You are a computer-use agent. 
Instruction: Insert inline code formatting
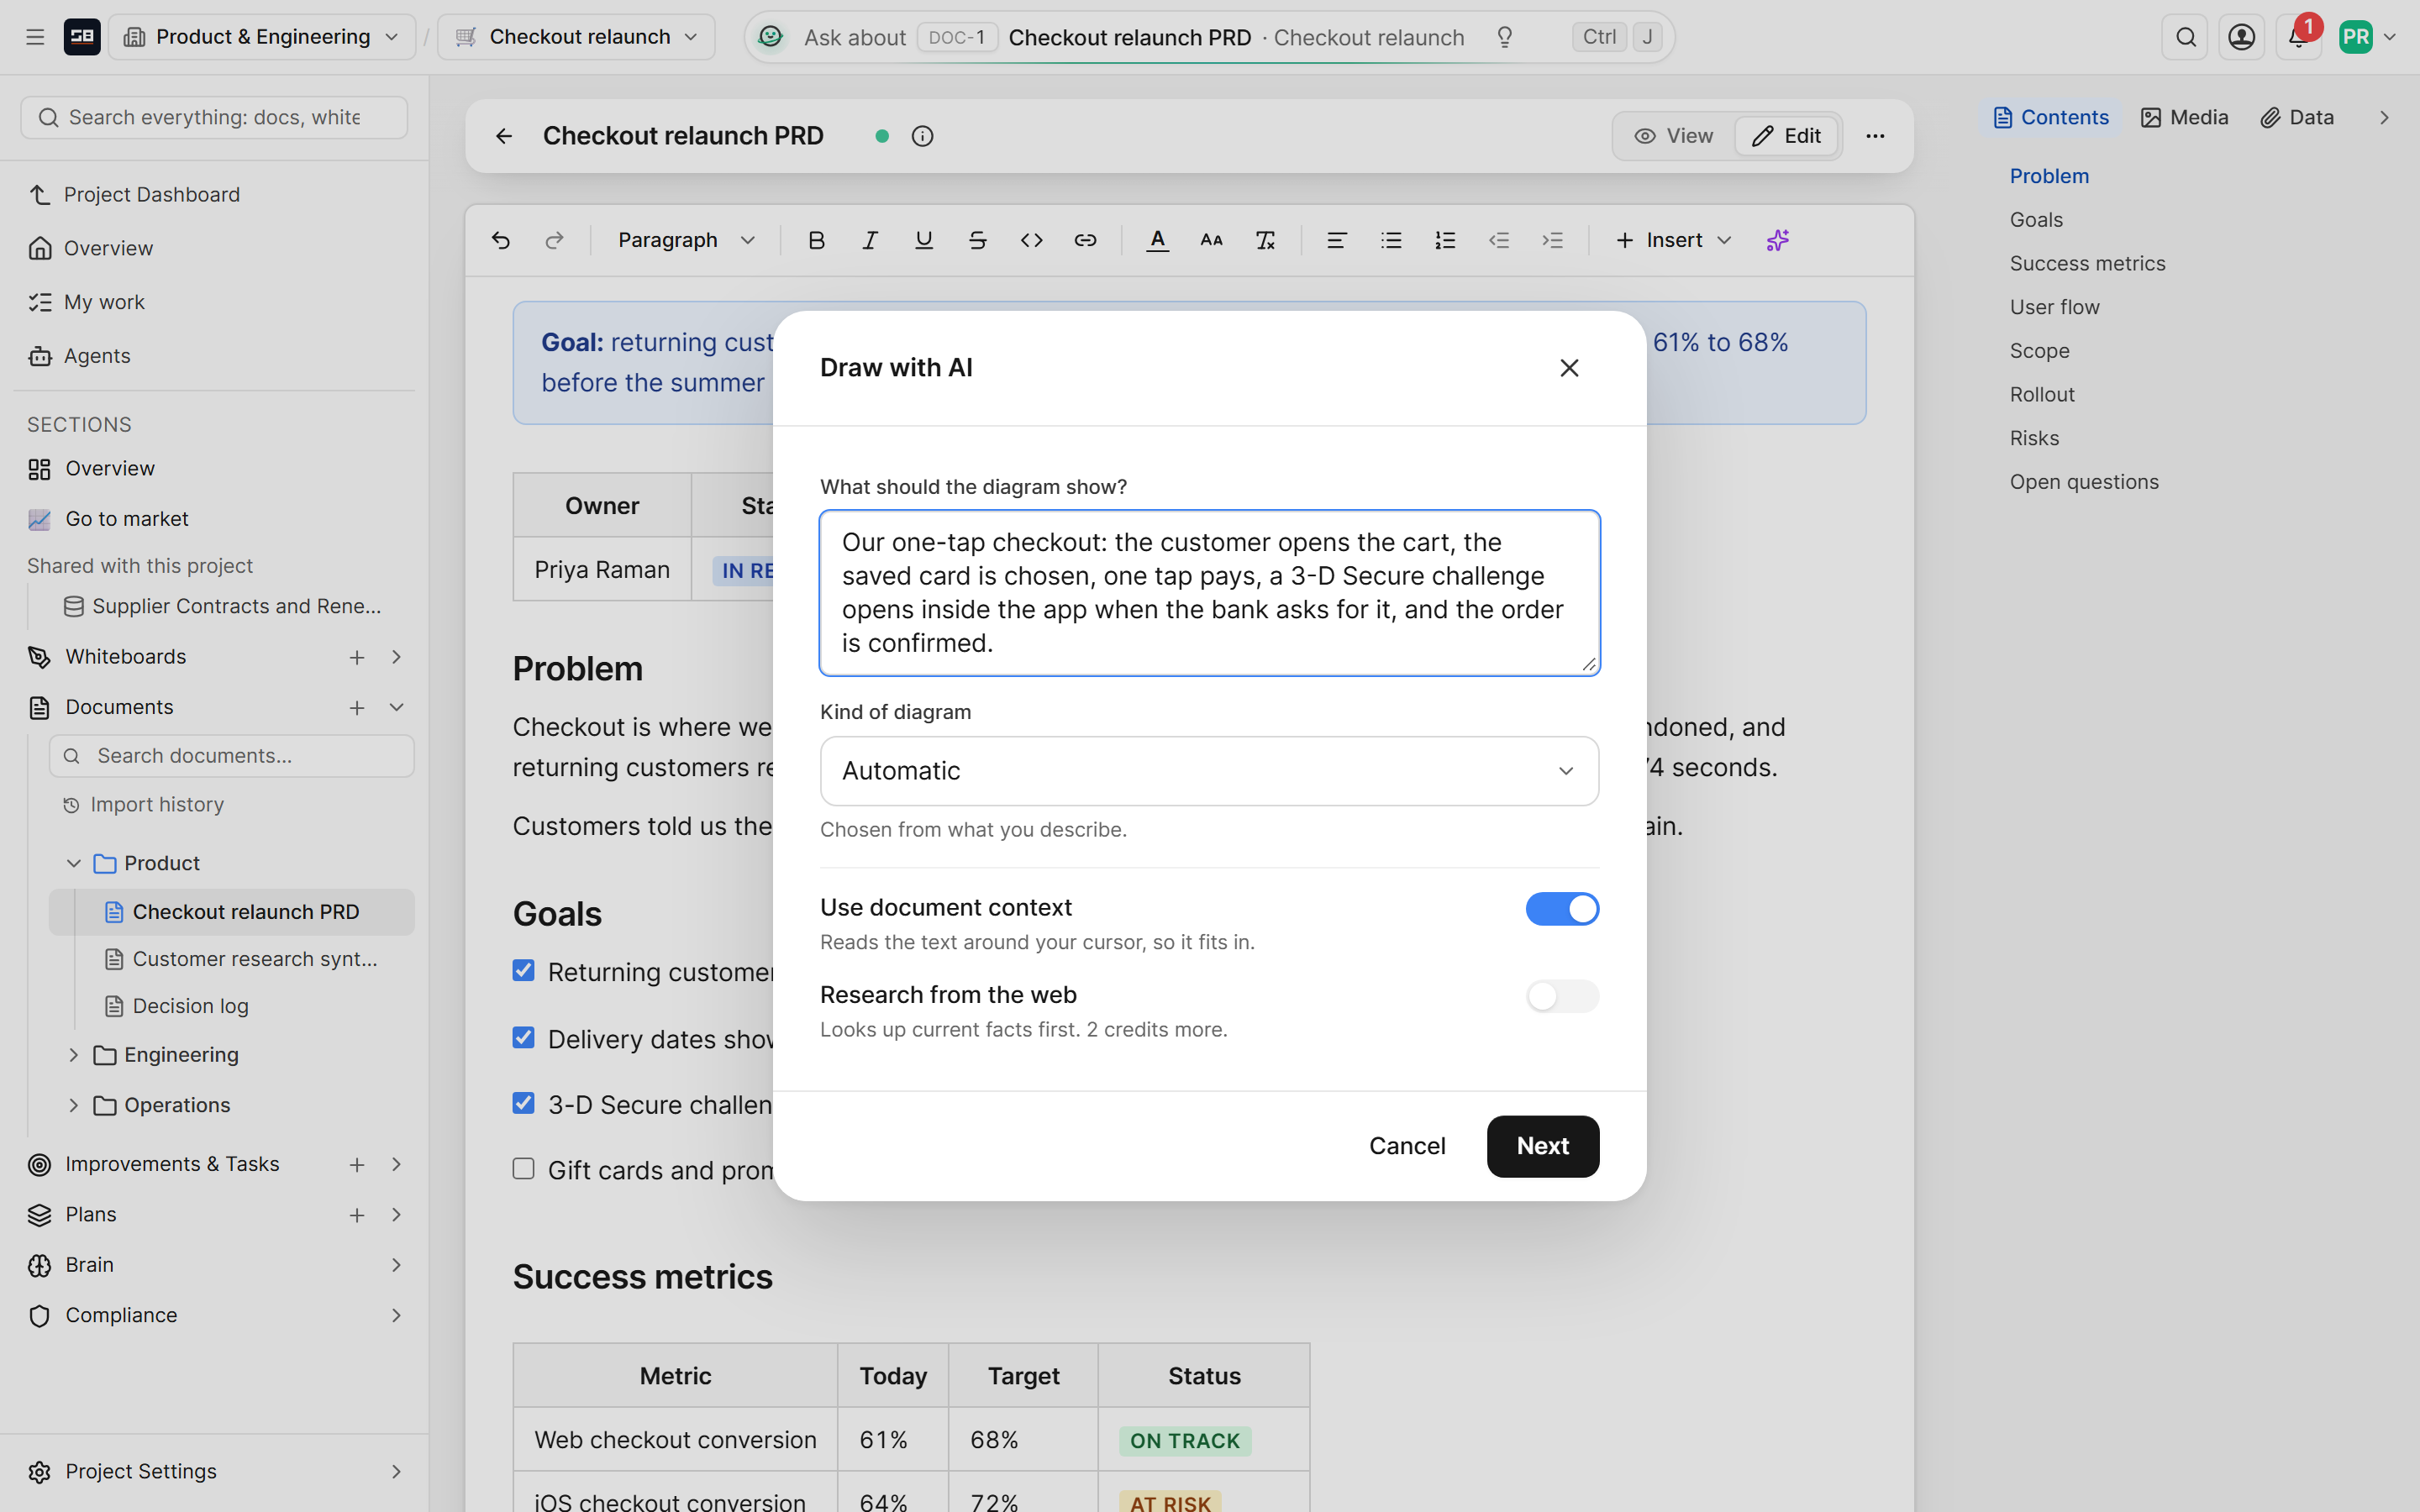(x=1032, y=240)
